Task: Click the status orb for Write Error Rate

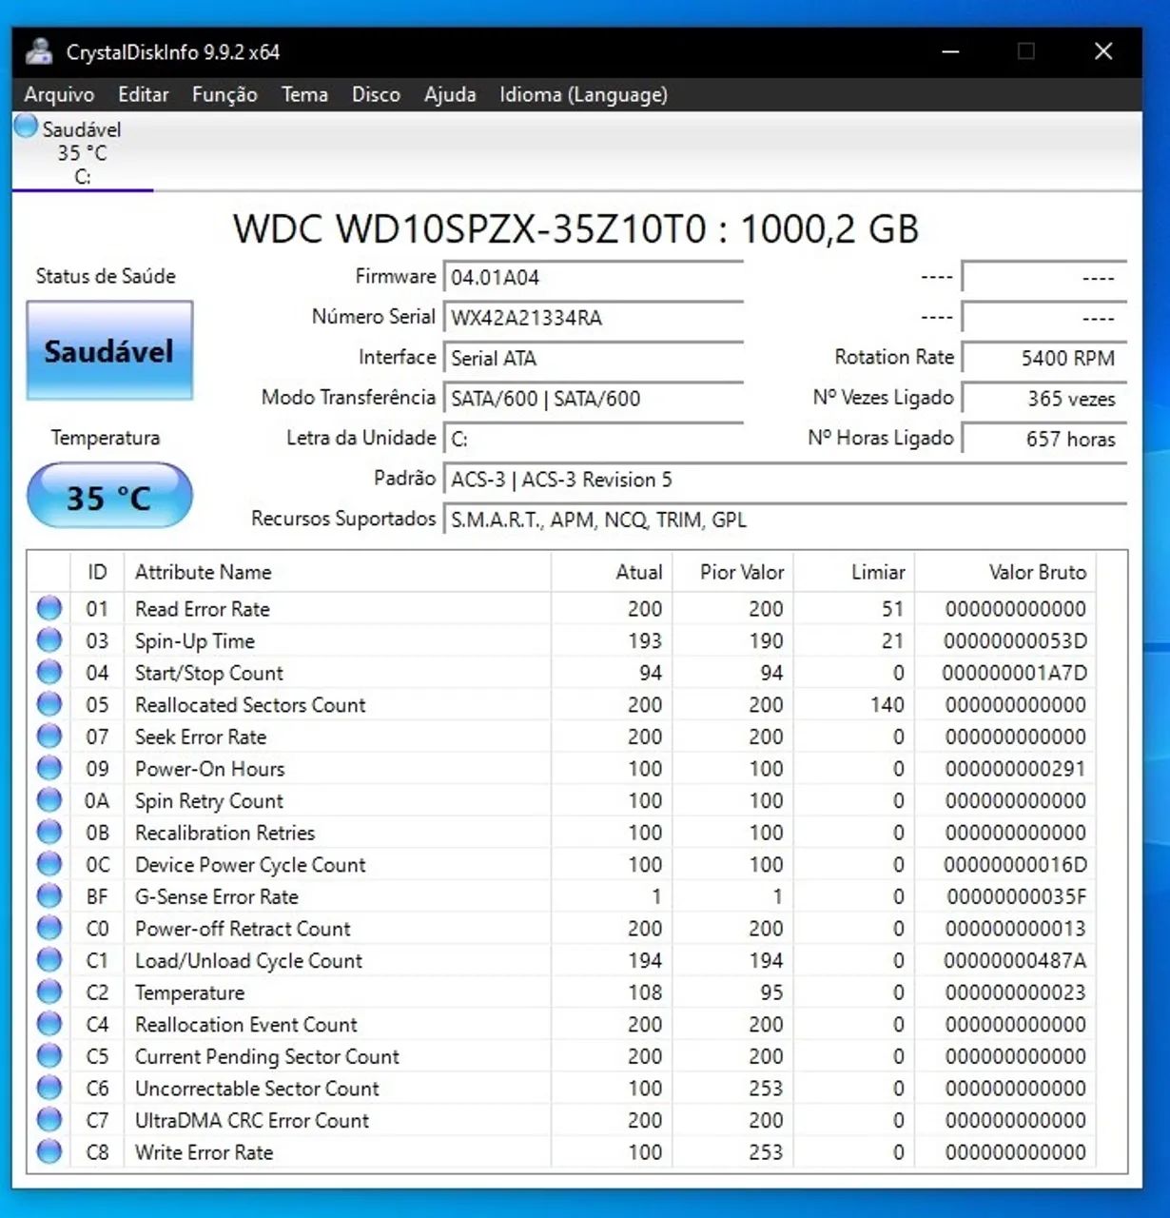Action: [49, 1151]
